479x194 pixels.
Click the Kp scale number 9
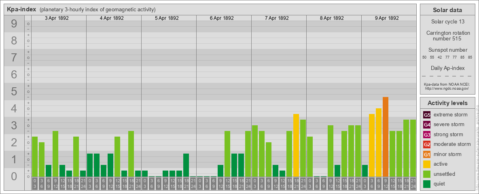click(14, 24)
